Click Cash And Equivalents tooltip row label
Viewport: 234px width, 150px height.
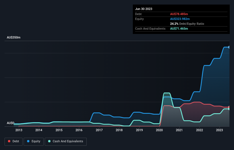(x=150, y=29)
